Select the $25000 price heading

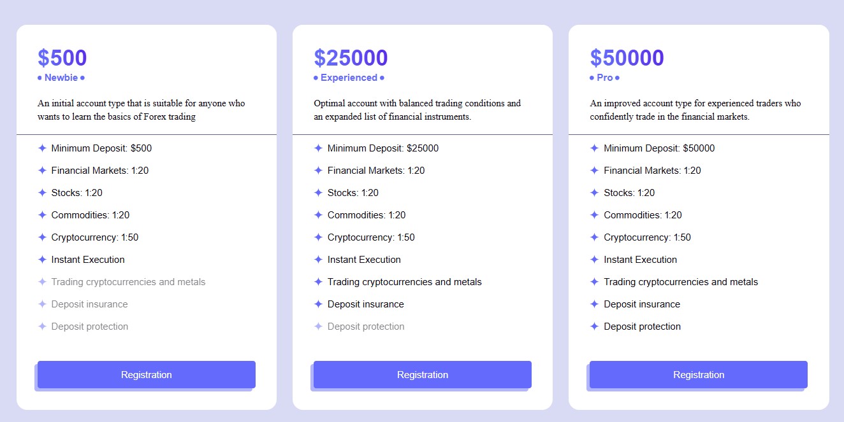point(351,58)
